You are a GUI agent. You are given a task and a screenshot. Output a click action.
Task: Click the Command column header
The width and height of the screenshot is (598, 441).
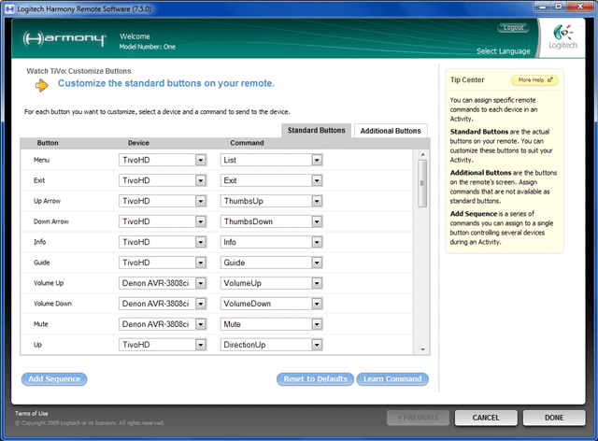[x=247, y=143]
